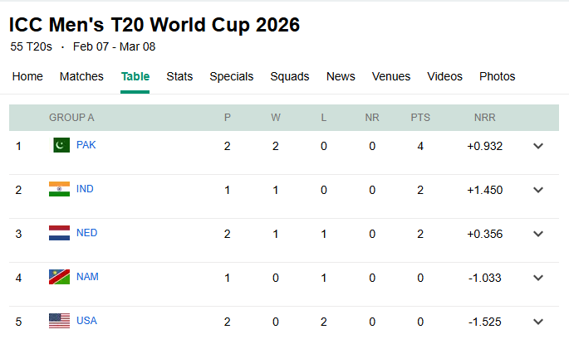
Task: Click the Netherlands flag icon
Action: [x=60, y=233]
